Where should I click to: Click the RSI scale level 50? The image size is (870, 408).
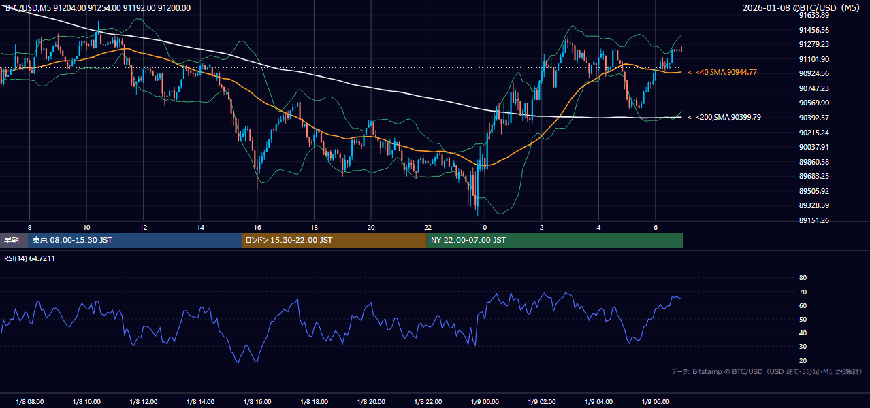coord(803,319)
